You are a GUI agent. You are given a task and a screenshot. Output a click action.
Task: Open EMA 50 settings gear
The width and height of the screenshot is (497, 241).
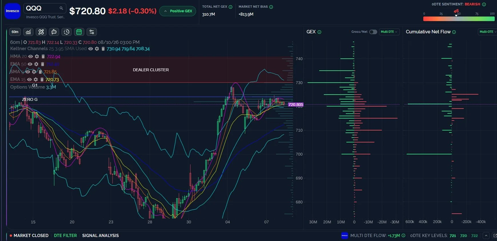(36, 64)
